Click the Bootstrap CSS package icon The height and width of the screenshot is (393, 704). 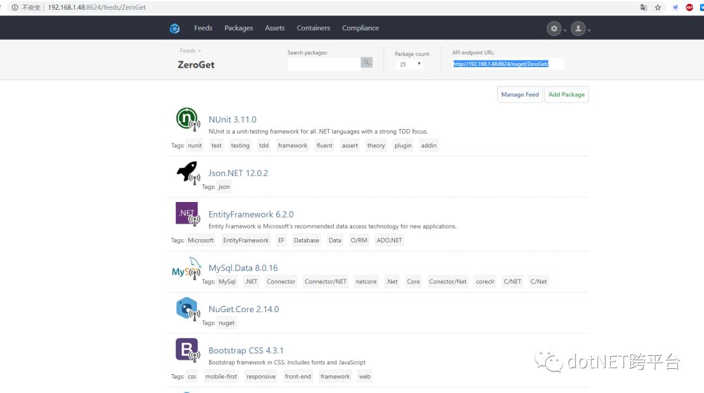[x=188, y=351]
